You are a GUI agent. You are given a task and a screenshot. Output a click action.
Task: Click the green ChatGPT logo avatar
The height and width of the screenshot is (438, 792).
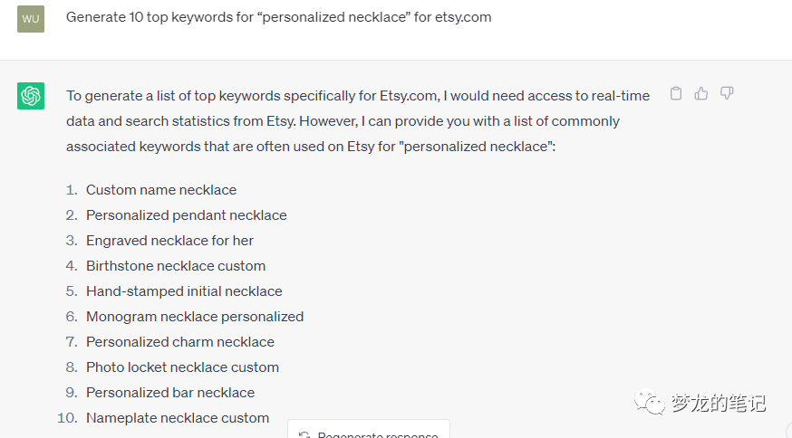[x=31, y=95]
